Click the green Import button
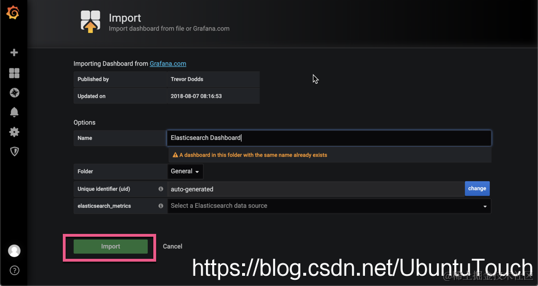 pos(110,246)
